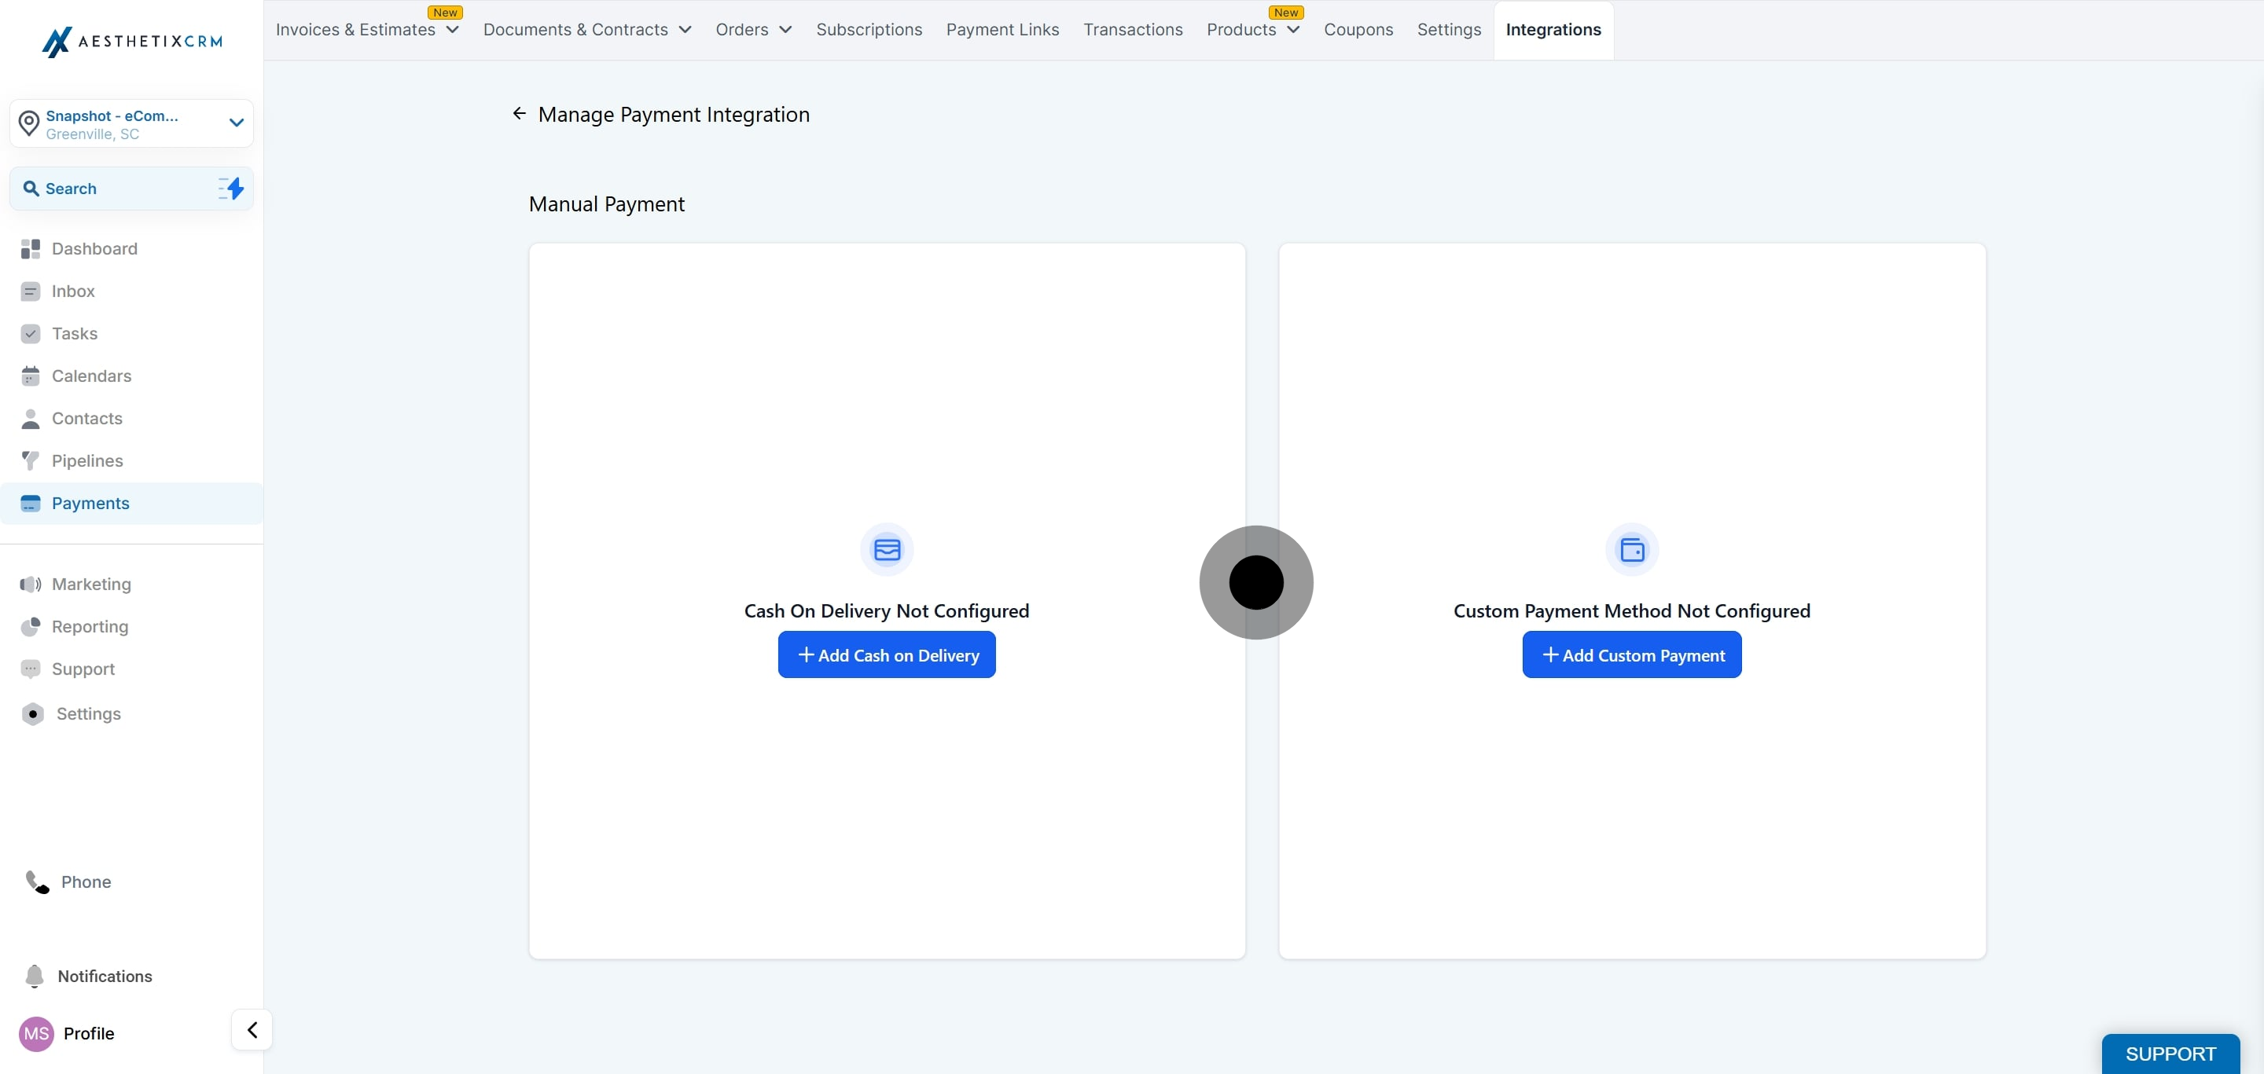Click the back arrow beside Manage Payment Integration
Viewport: 2264px width, 1074px height.
[x=520, y=114]
